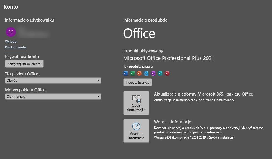Click the 'Word — informacje' section heading
The height and width of the screenshot is (159, 272).
pyautogui.click(x=173, y=122)
